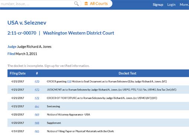Select the Supplement docket text
The width and height of the screenshot is (189, 135).
pyautogui.click(x=54, y=123)
